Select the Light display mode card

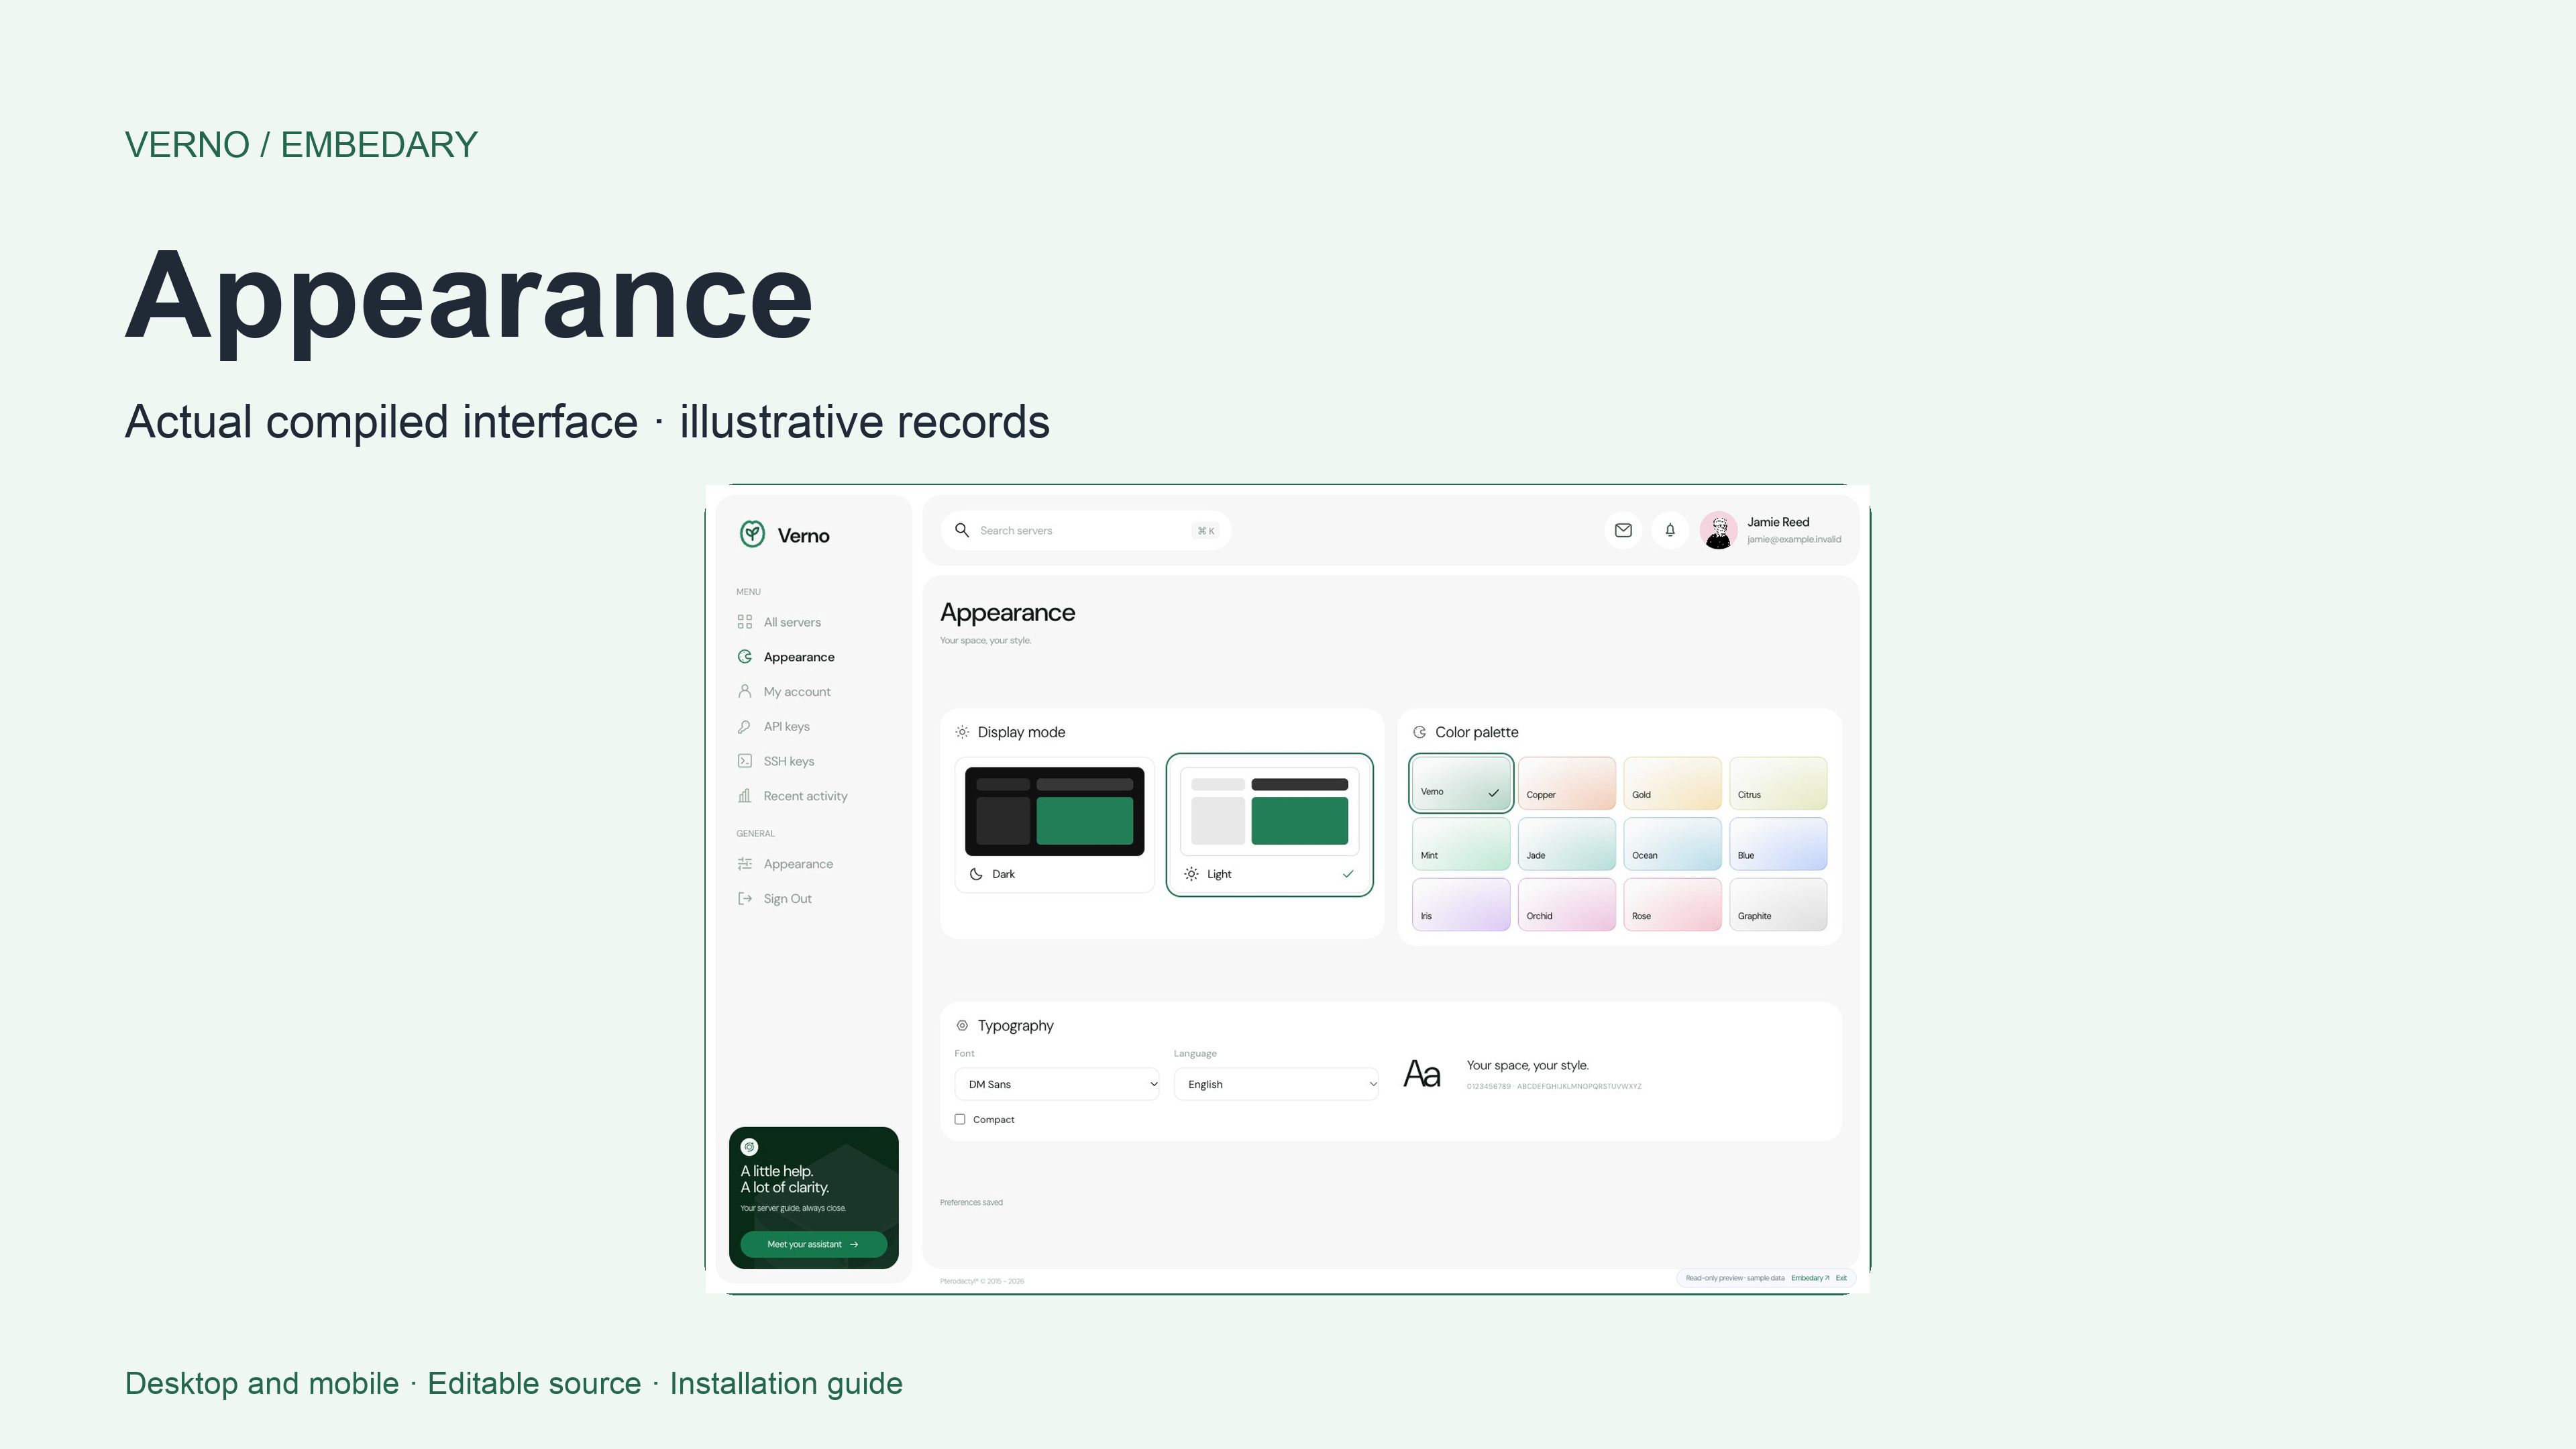(x=1270, y=825)
